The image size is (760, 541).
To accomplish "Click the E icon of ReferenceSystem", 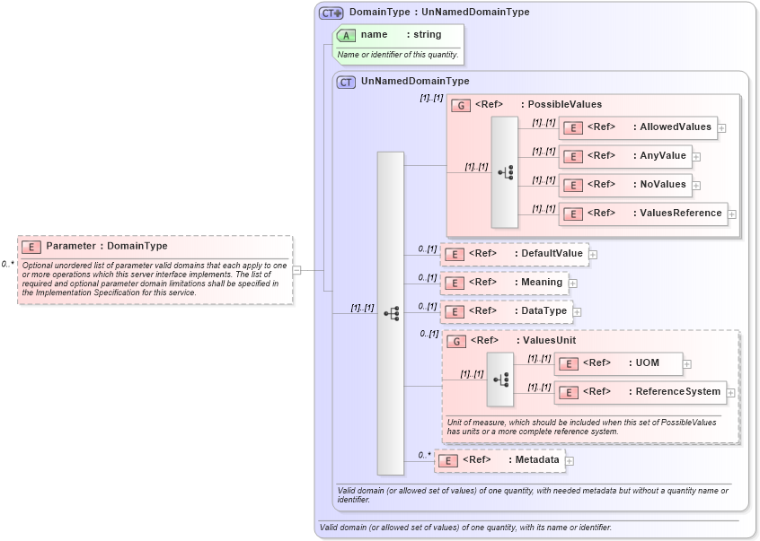I will click(569, 392).
